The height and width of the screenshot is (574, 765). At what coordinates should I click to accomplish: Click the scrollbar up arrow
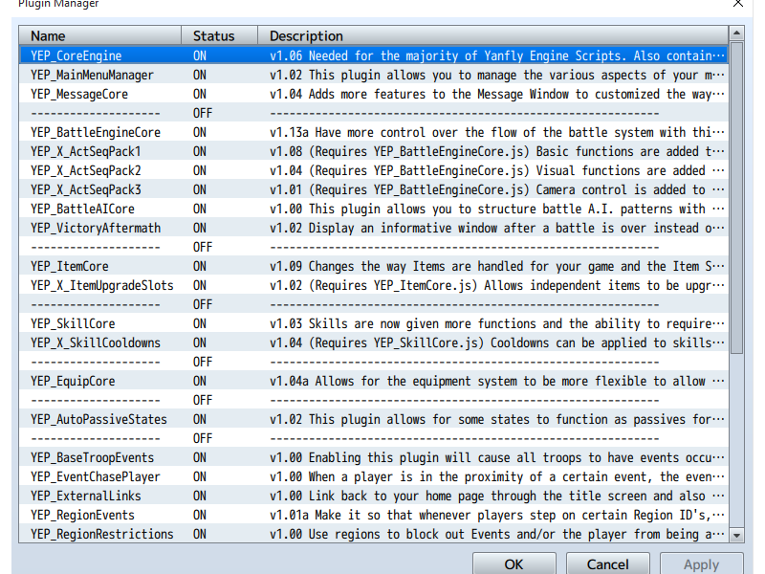pyautogui.click(x=736, y=33)
